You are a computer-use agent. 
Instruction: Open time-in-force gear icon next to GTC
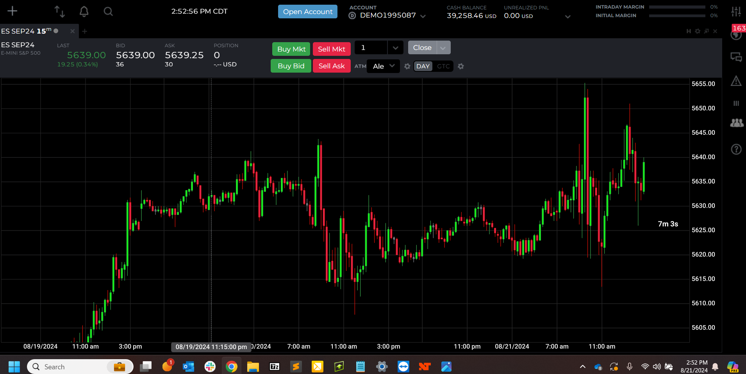pyautogui.click(x=461, y=66)
